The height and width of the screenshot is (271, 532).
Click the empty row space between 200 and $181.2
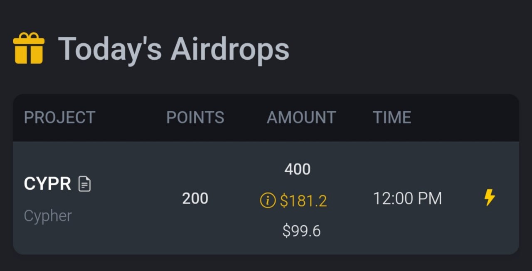[233, 199]
